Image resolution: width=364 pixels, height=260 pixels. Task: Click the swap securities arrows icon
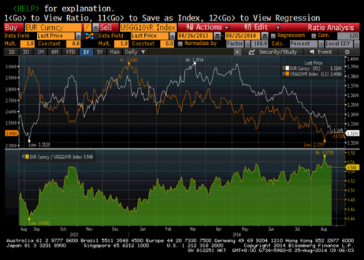pos(89,36)
